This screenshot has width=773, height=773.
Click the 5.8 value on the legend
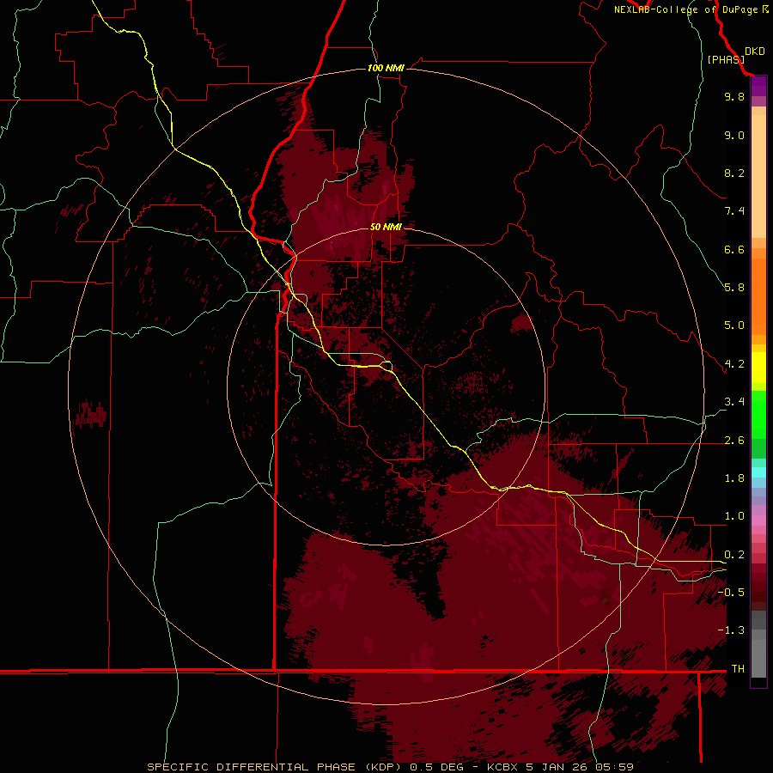click(734, 288)
